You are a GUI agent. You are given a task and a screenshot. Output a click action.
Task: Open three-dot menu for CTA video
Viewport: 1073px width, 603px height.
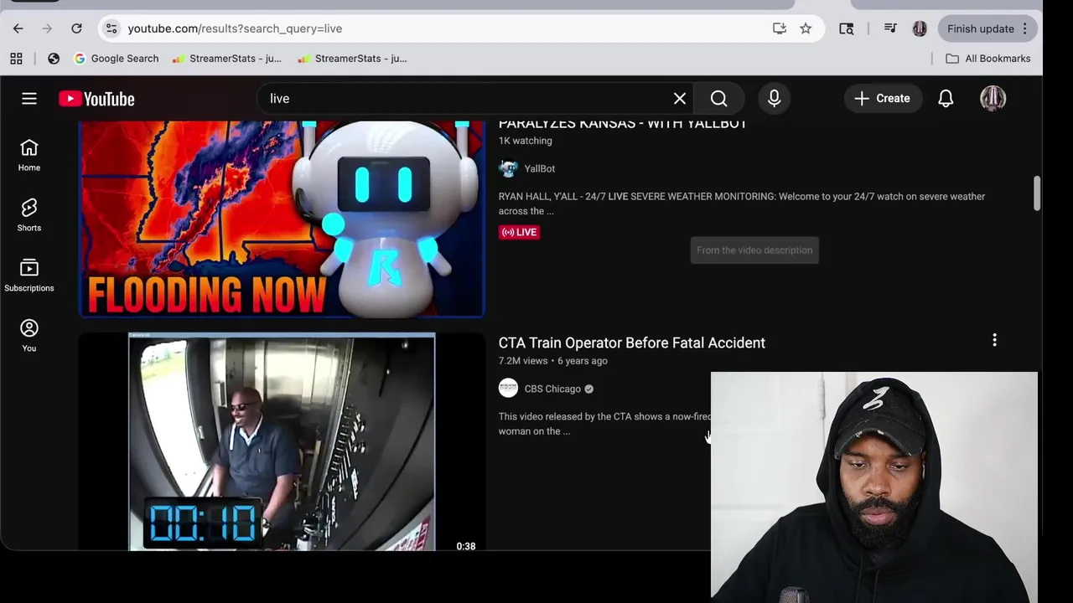994,340
